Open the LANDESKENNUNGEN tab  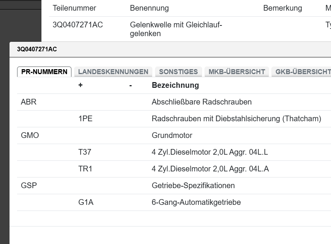113,72
